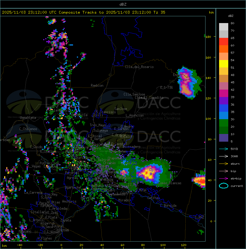Click the yellow storm core near Lomas_Blancas
This screenshot has height=249, width=246.
[148, 173]
